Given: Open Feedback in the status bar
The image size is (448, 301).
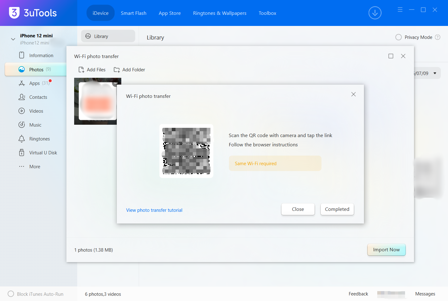Looking at the screenshot, I should click(358, 294).
